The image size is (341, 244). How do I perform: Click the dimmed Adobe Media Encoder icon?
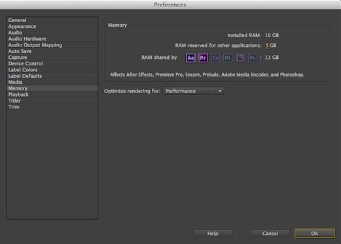click(x=240, y=58)
